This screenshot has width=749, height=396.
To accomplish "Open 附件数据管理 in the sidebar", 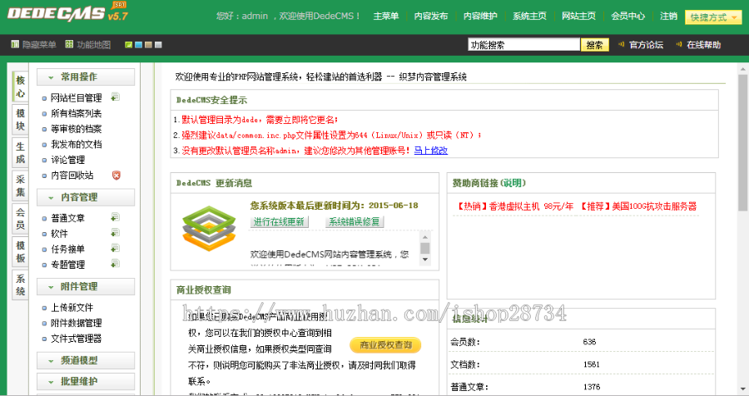I will point(77,323).
